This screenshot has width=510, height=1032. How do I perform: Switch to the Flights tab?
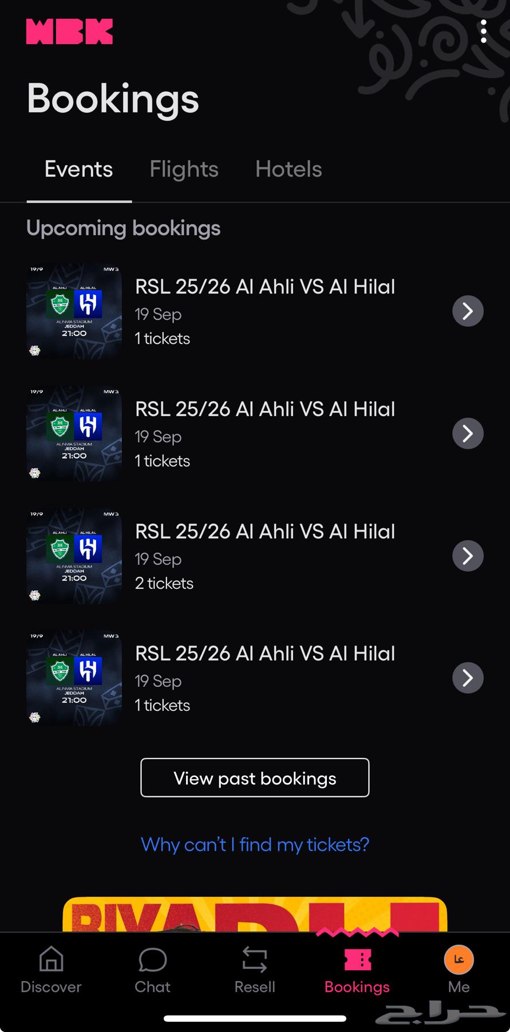pos(184,169)
